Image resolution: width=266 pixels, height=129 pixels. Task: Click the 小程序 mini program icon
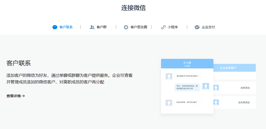click(163, 27)
